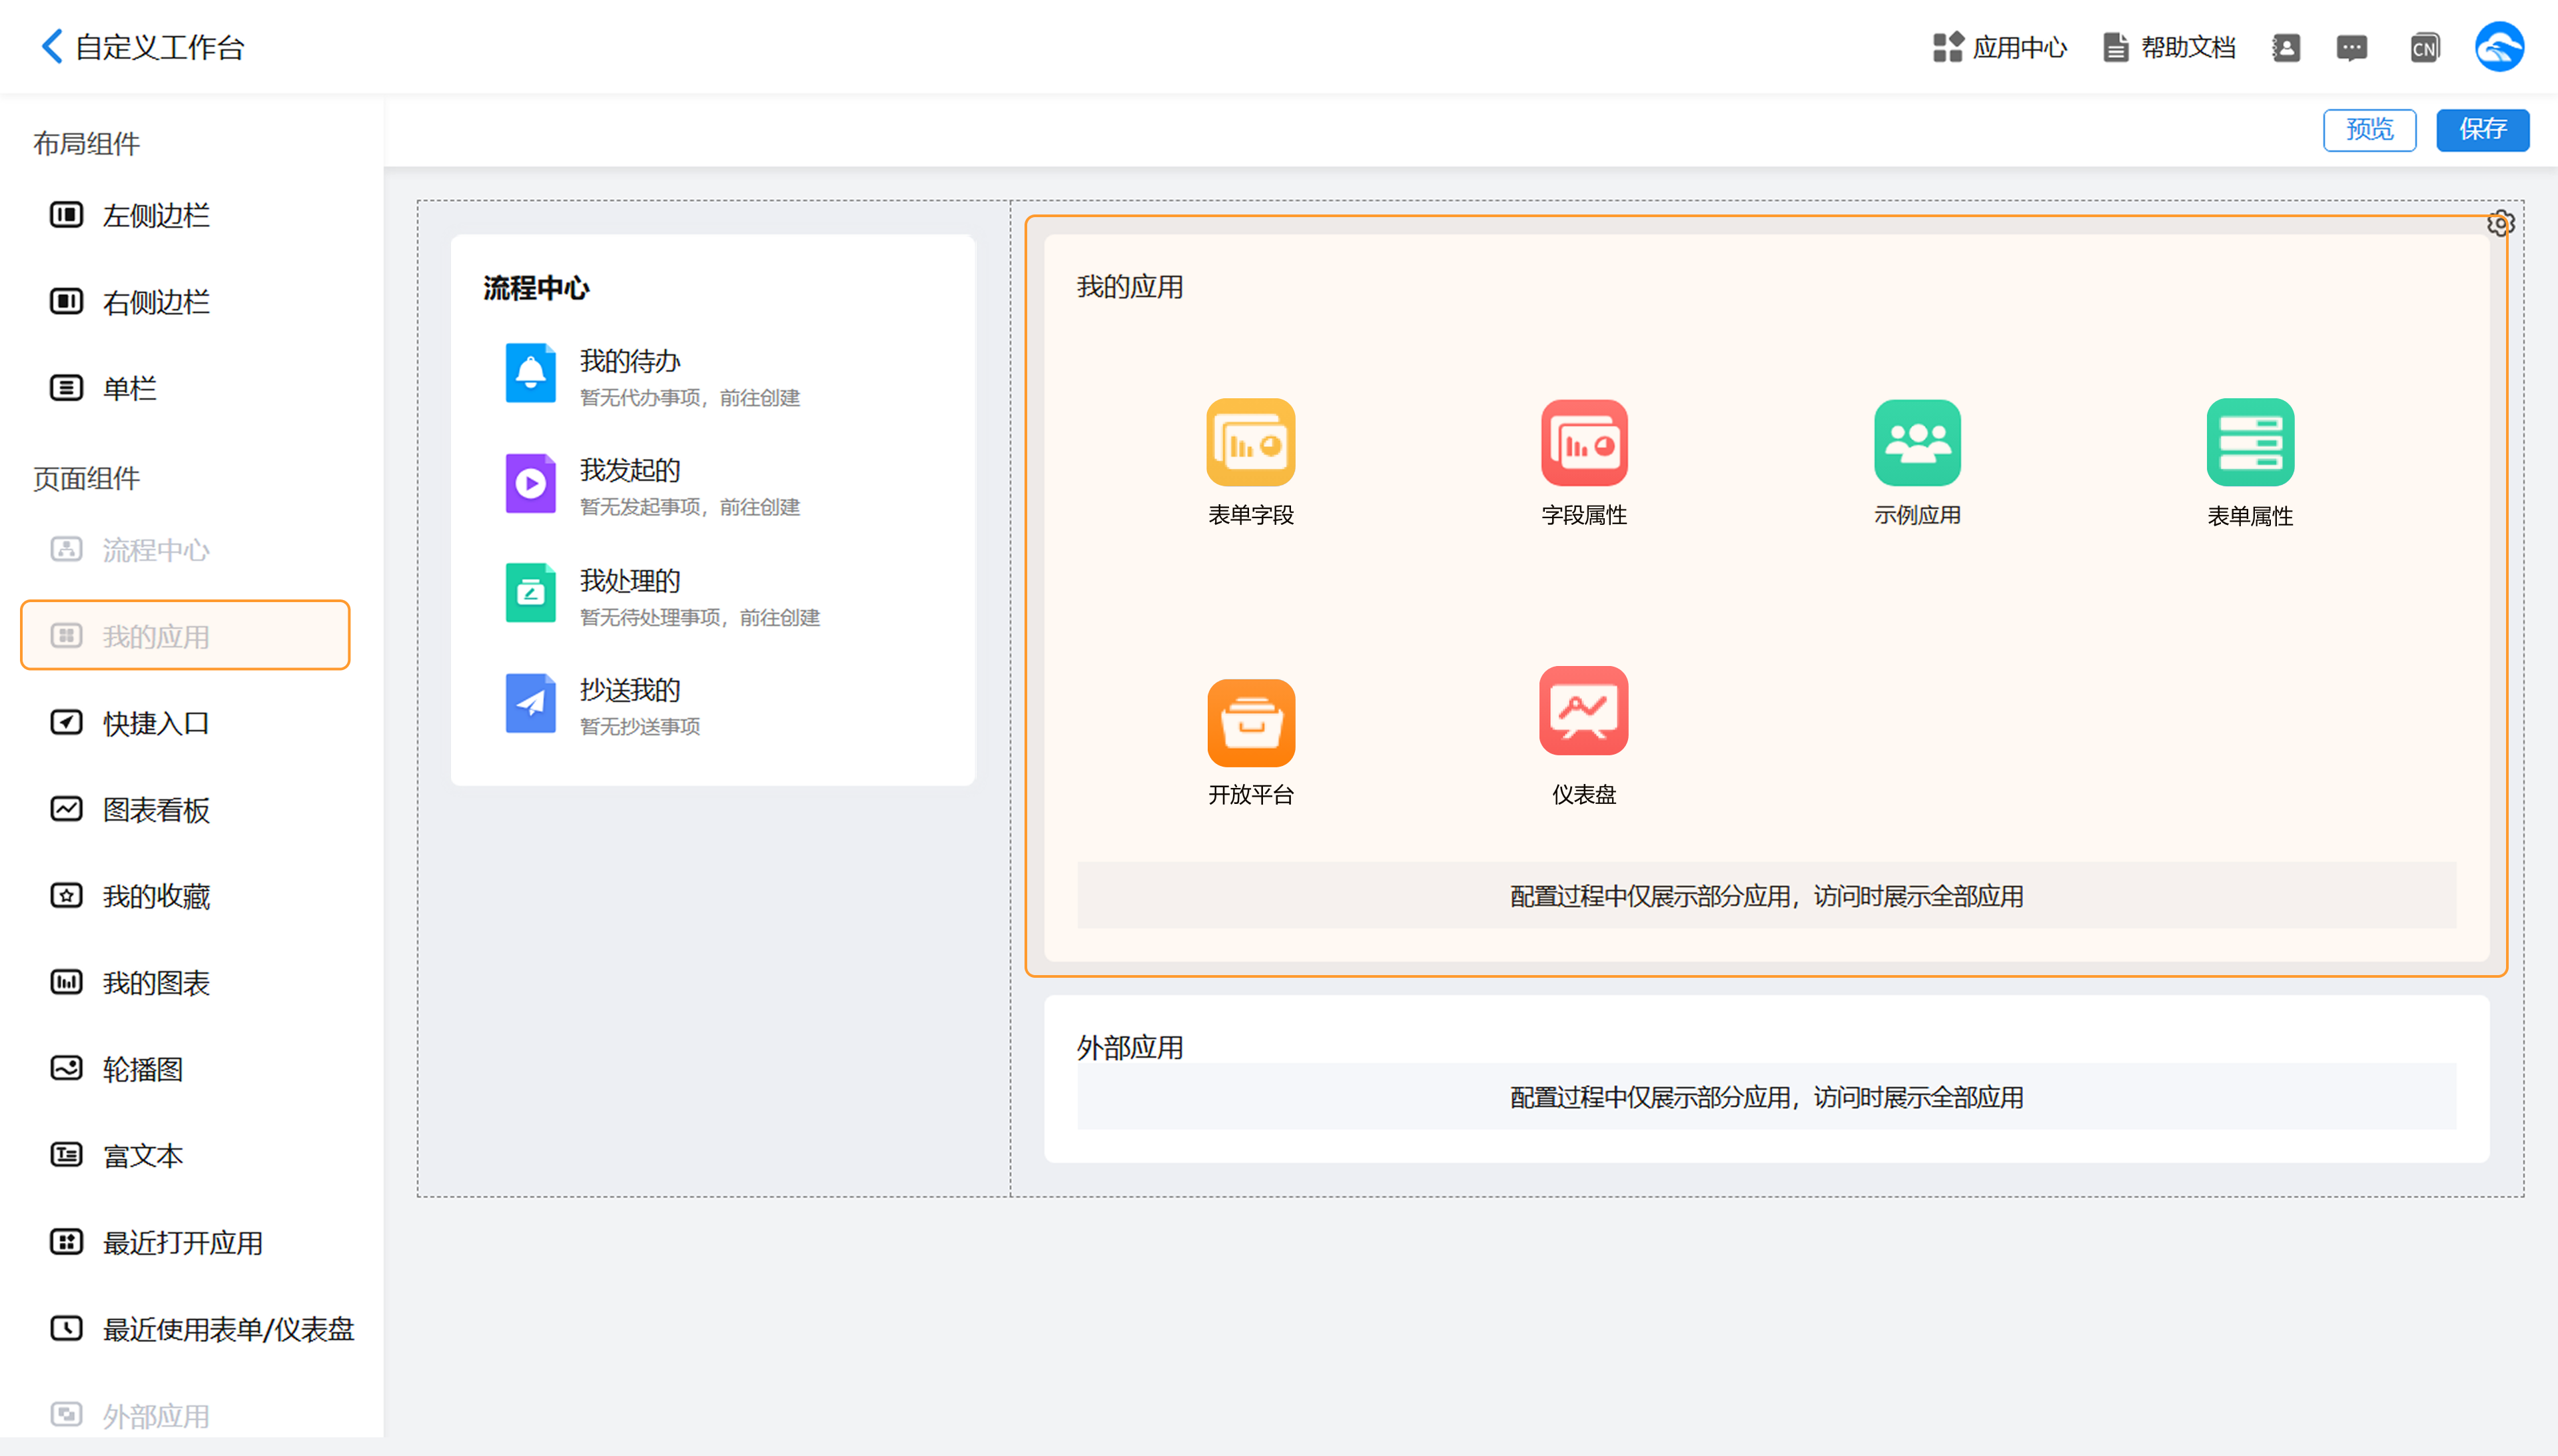Click the 流程中心 widget heading
The height and width of the screenshot is (1456, 2558).
536,289
